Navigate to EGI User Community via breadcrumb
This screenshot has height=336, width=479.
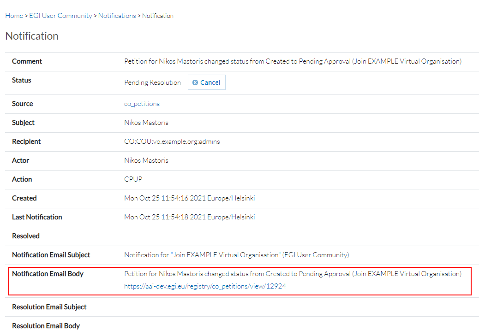[60, 15]
